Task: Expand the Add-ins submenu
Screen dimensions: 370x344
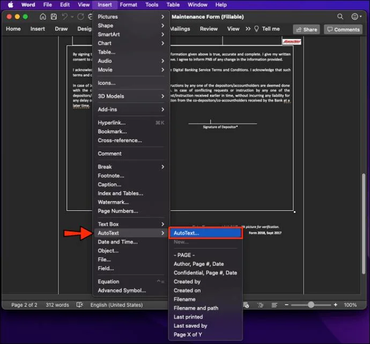Action: point(131,109)
